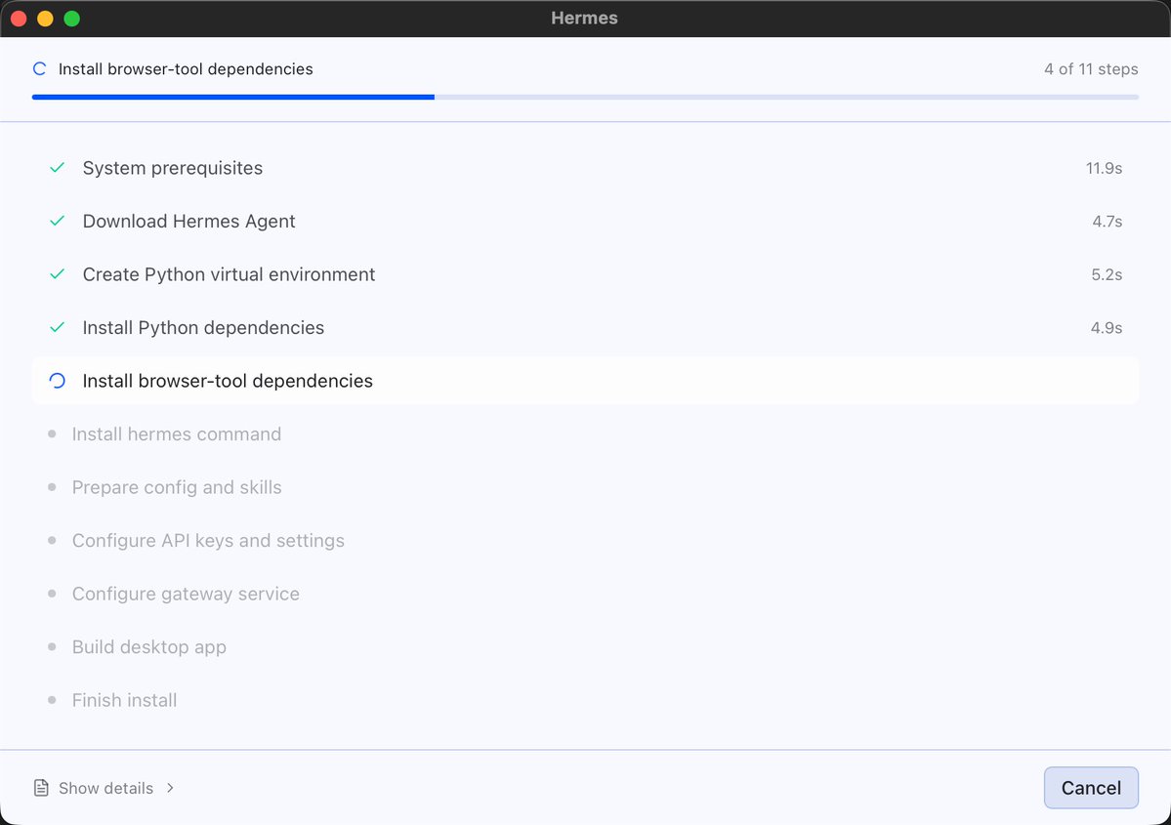The width and height of the screenshot is (1171, 825).
Task: Click the 11.9s duration value
Action: (1104, 168)
